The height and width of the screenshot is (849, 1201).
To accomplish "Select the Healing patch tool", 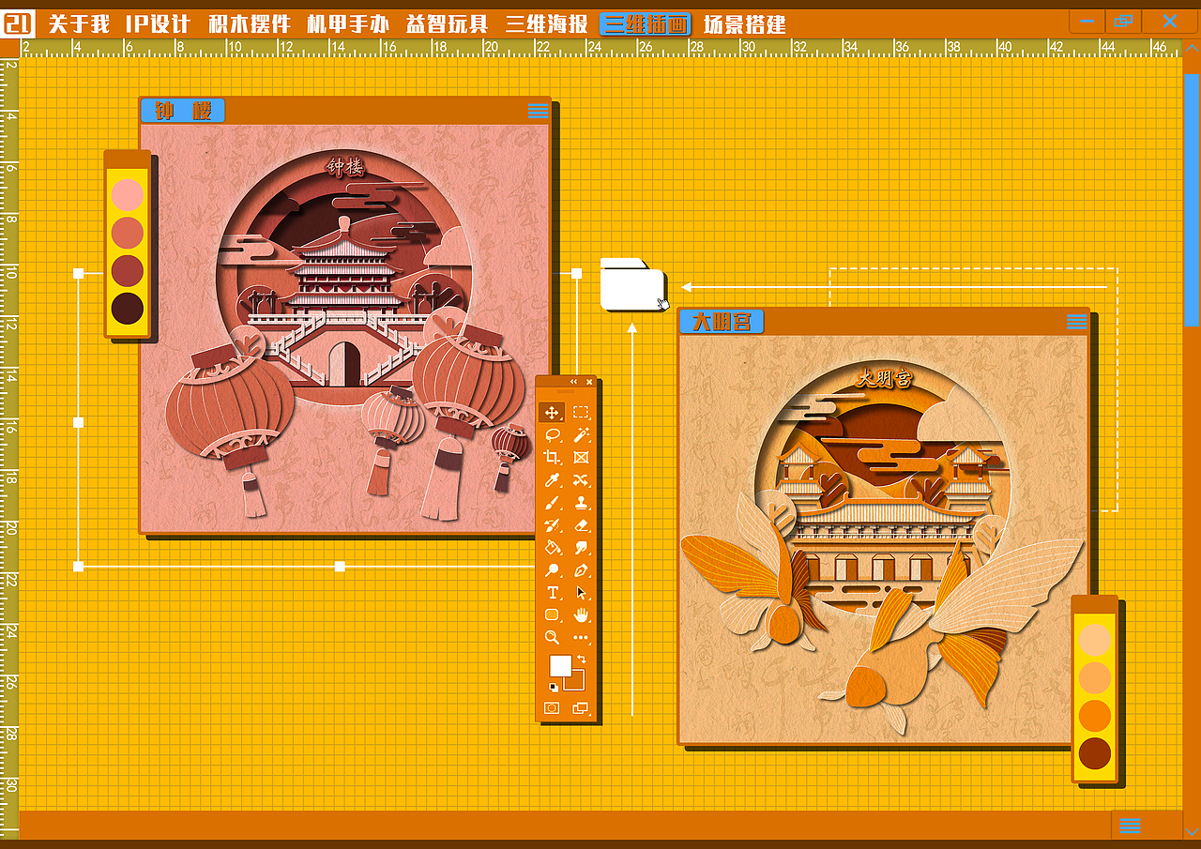I will point(581,480).
